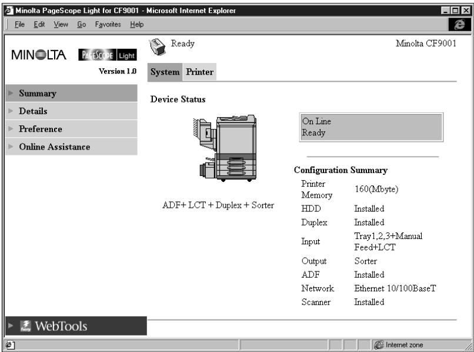Click the Duplex label
Screen dimensions: 474x352
tap(314, 223)
